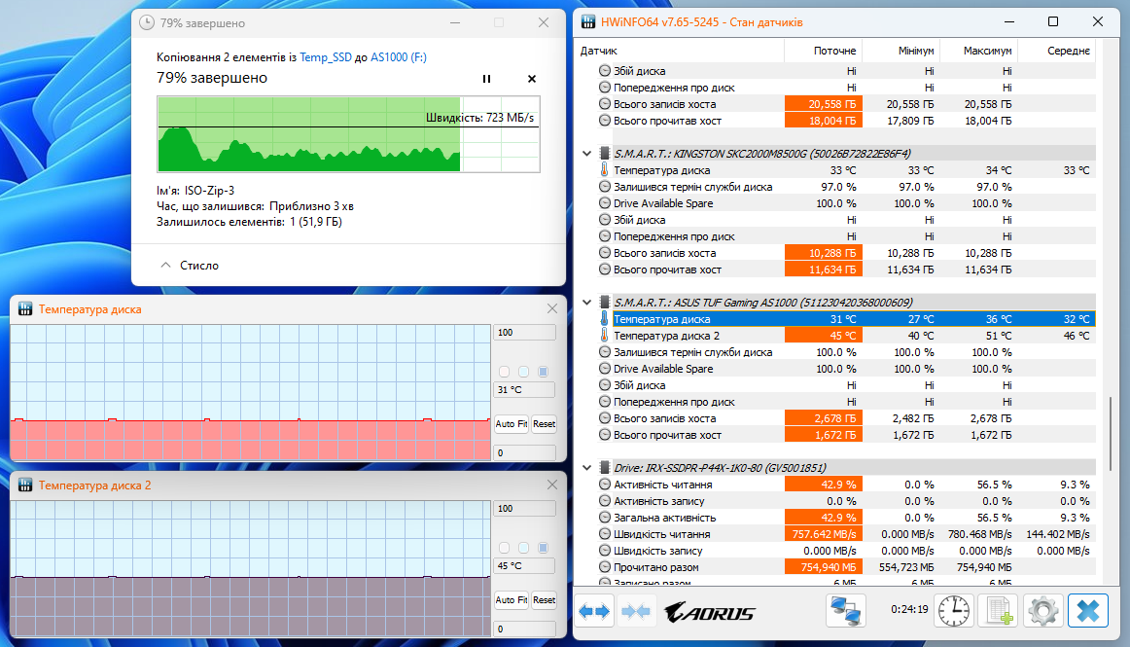
Task: Toggle first checkbox in Температура диска graph
Action: [x=505, y=372]
